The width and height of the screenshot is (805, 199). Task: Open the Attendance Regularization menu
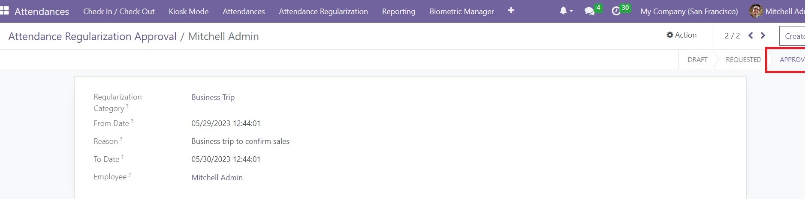pos(323,12)
